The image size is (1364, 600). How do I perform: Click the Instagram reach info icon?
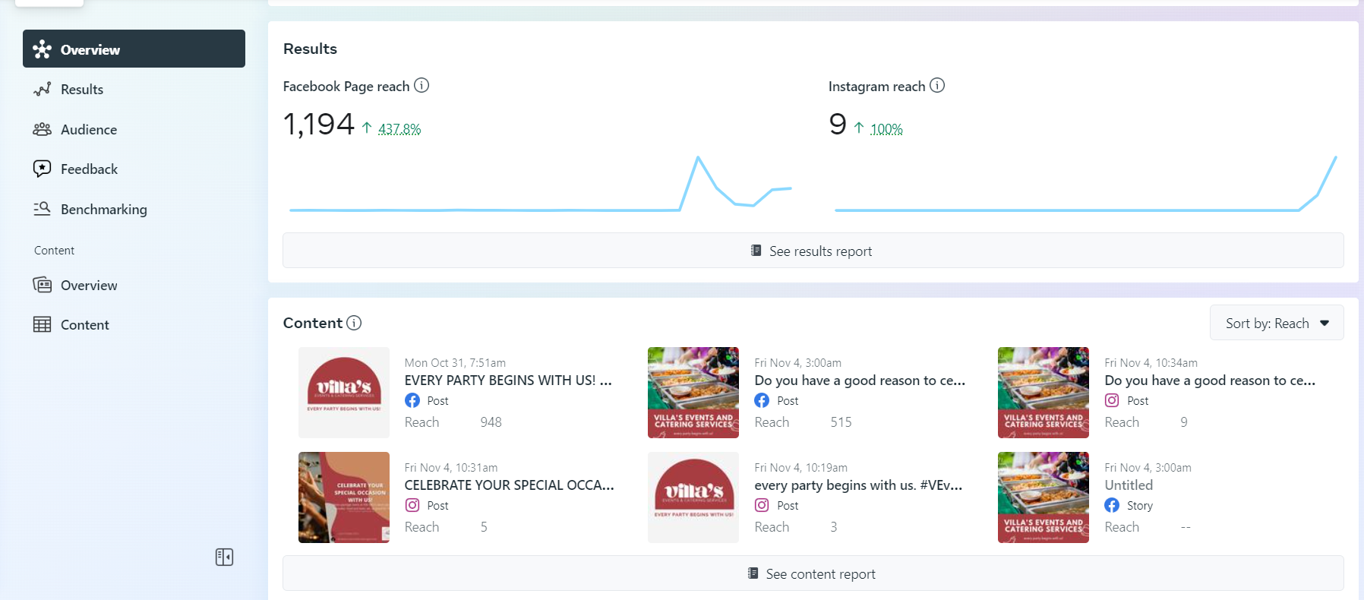click(937, 86)
